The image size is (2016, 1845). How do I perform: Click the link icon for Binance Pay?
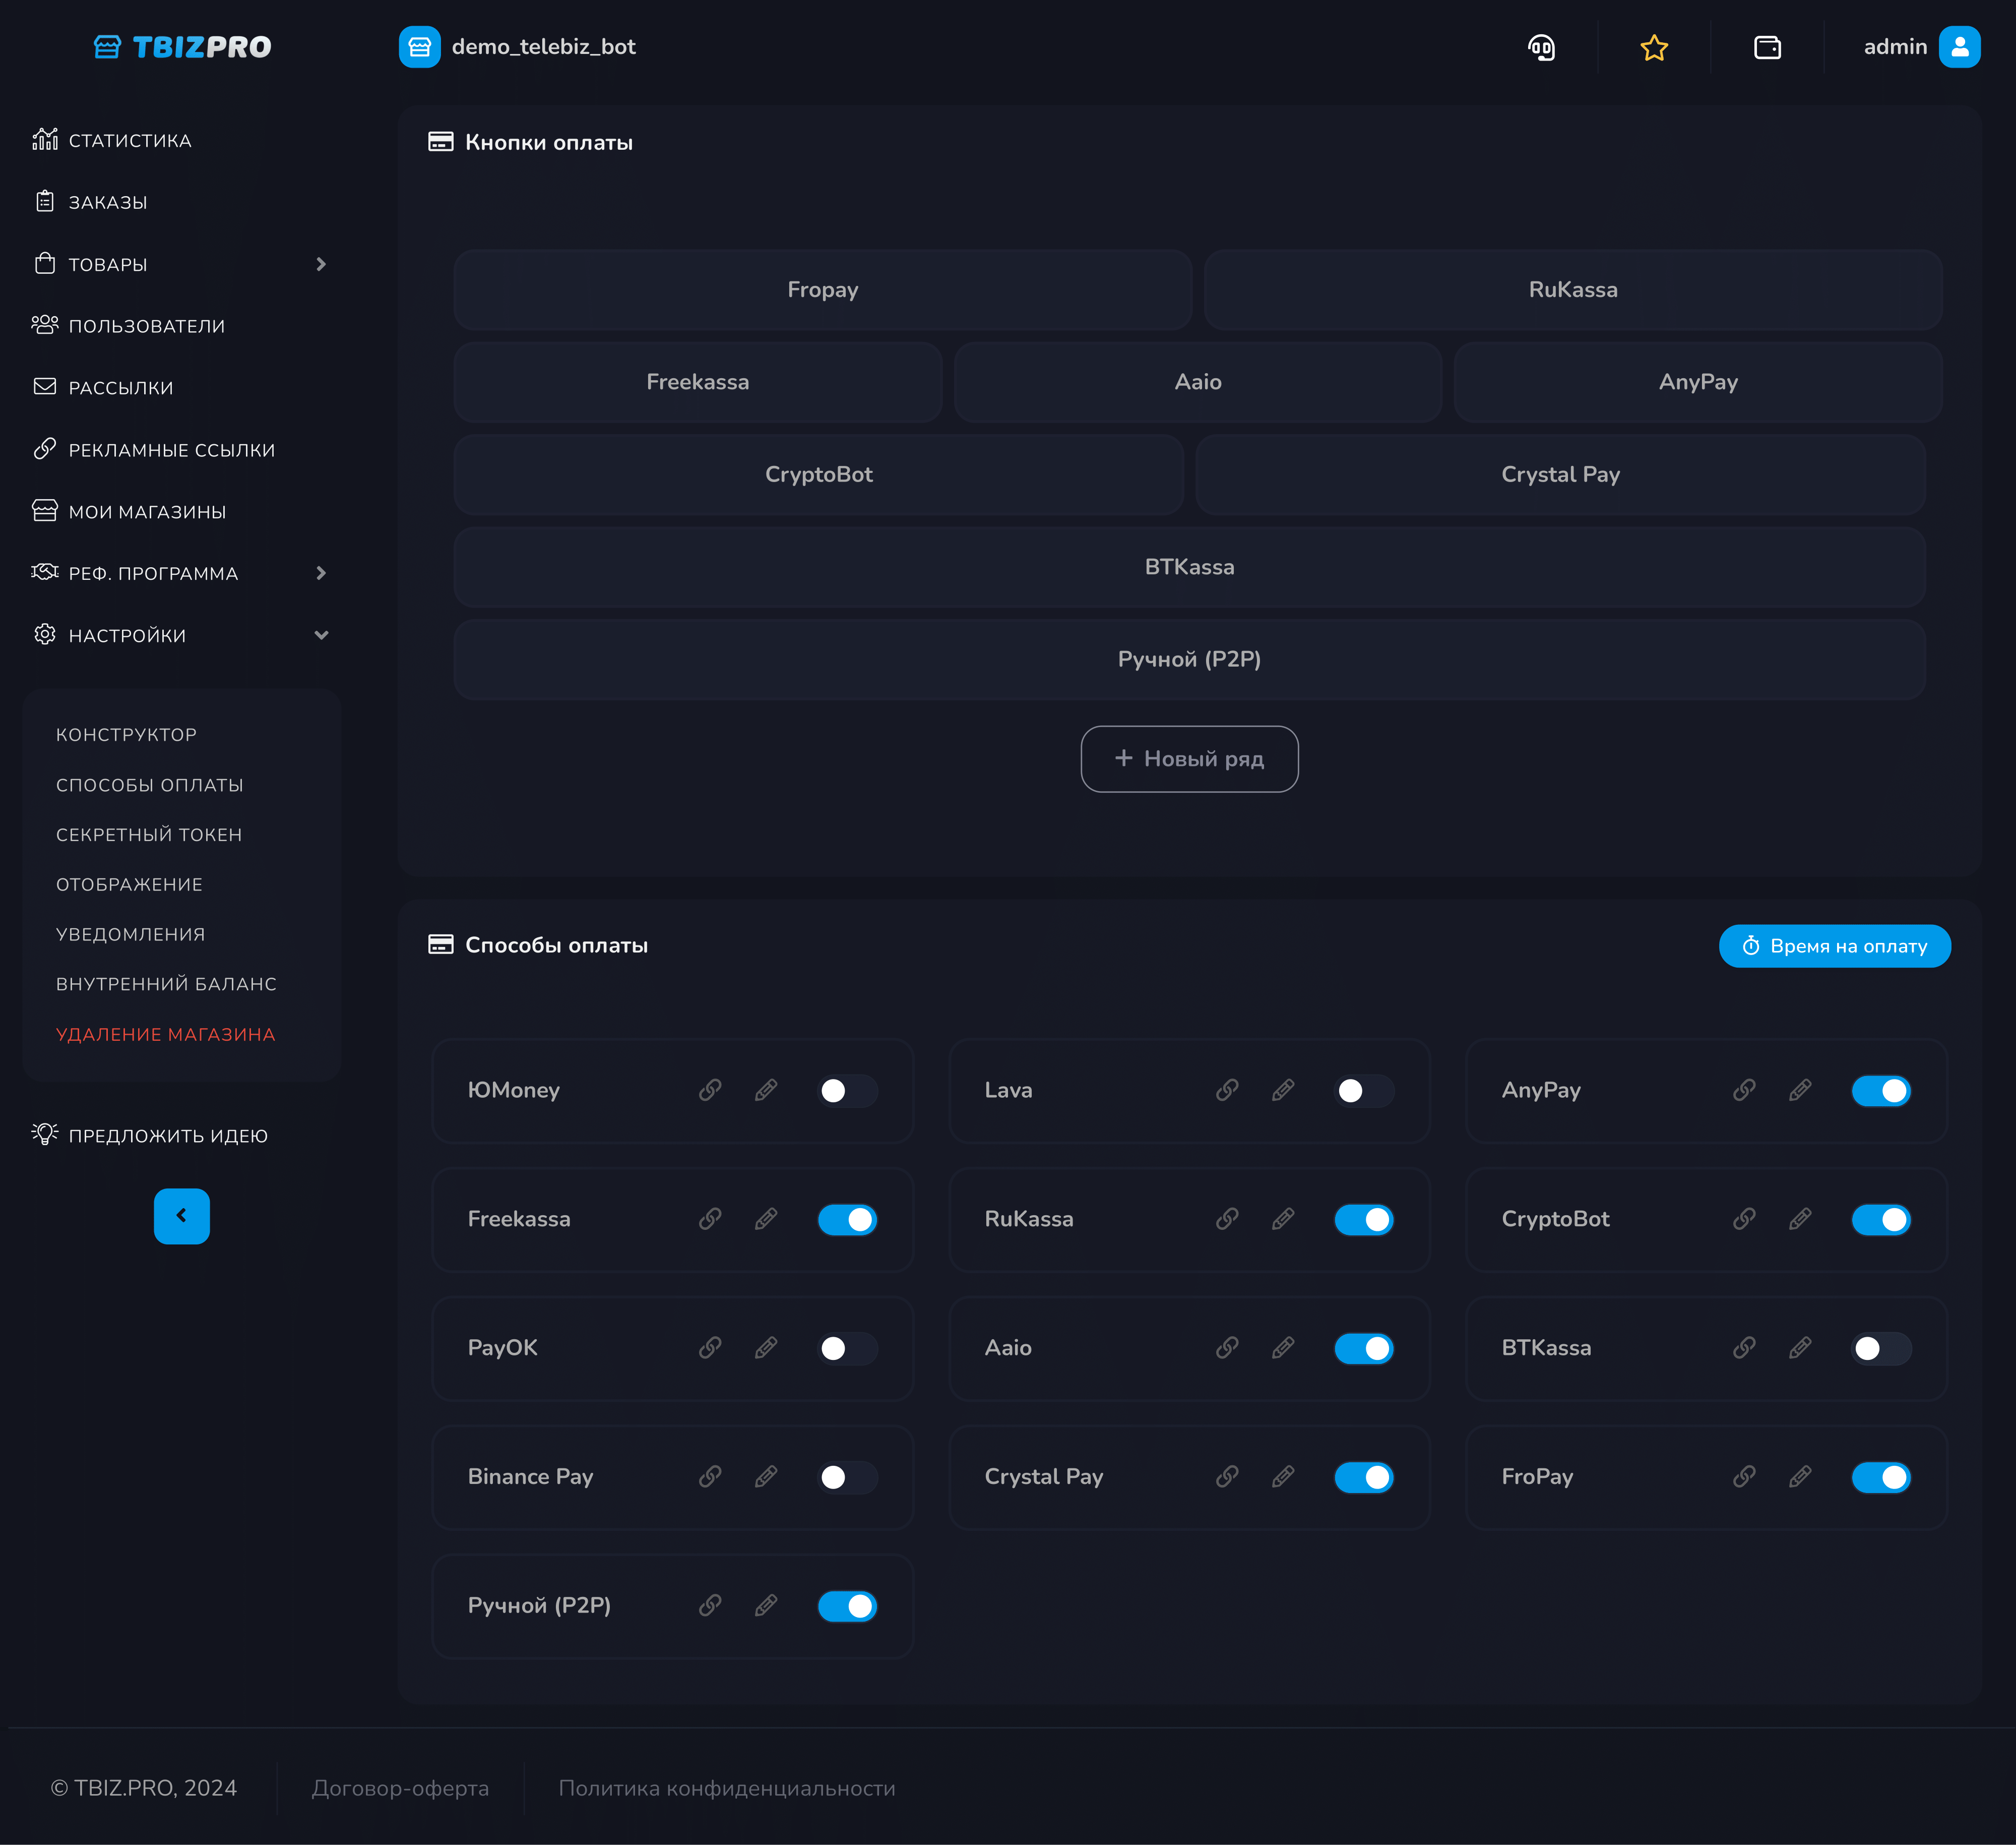click(x=710, y=1477)
